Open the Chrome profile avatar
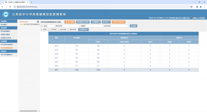Screen dimensions: 207x112 (200, 7)
